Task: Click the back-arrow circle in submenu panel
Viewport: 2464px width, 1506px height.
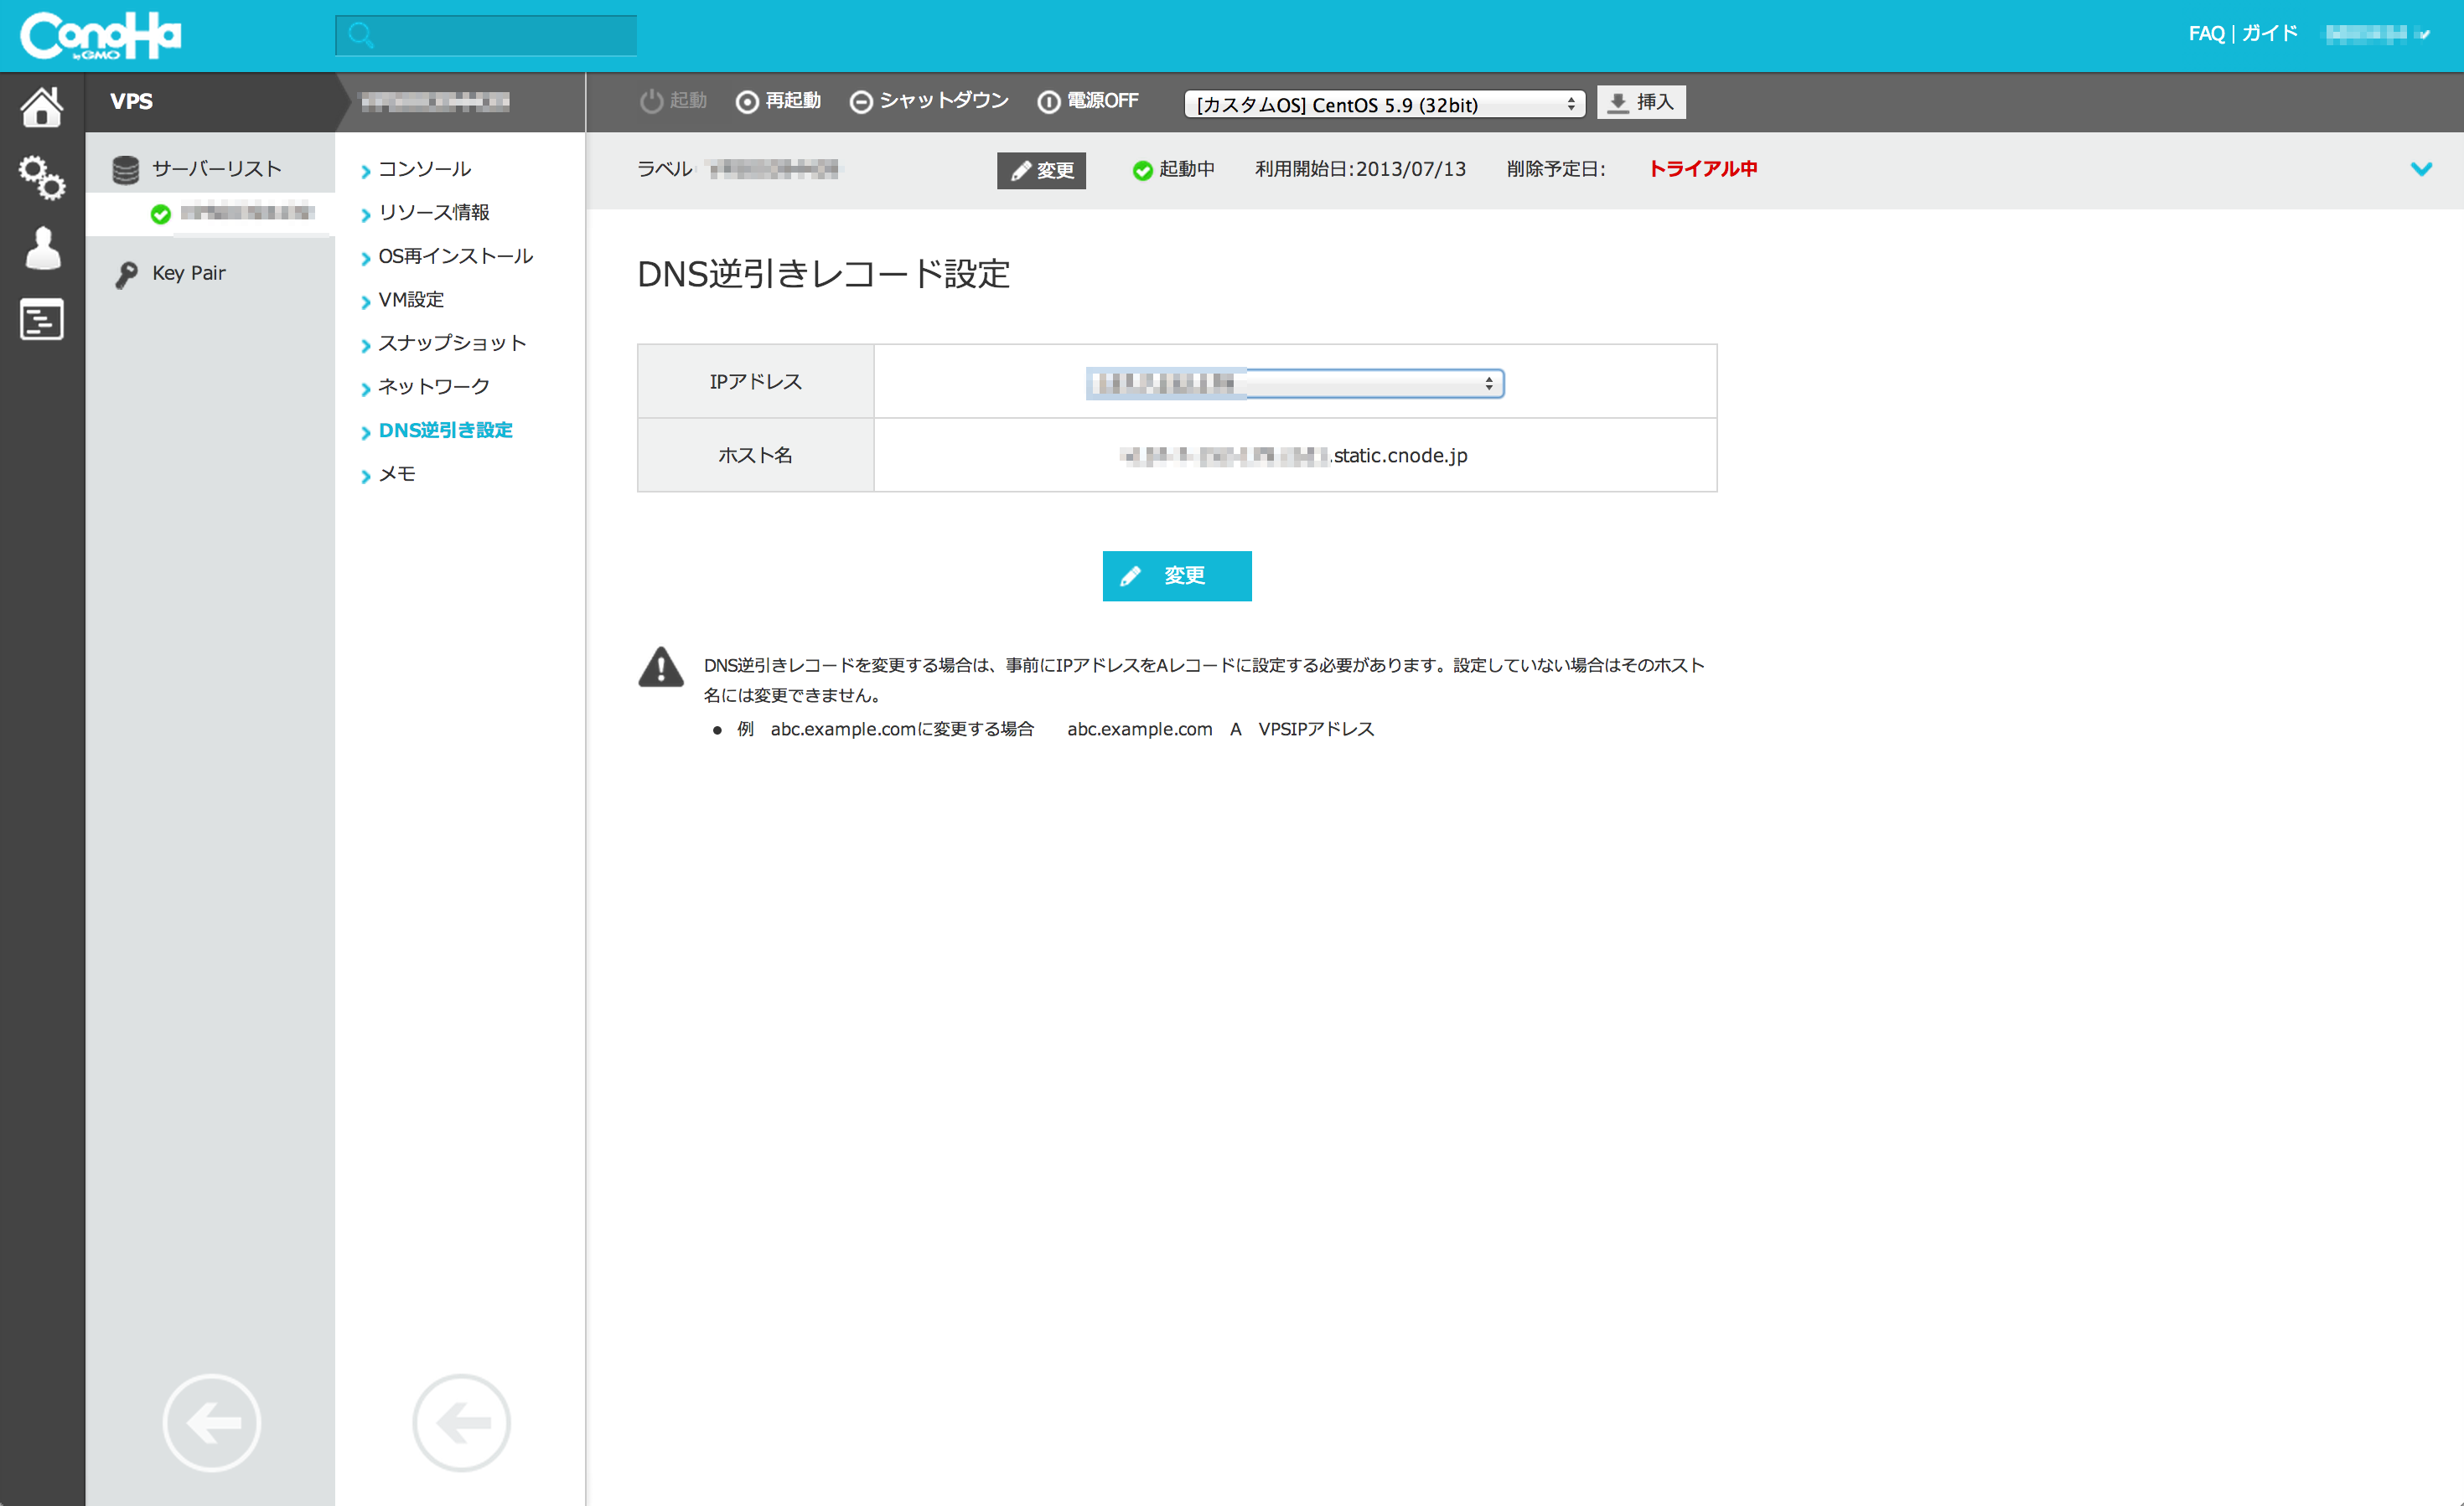Action: 461,1422
